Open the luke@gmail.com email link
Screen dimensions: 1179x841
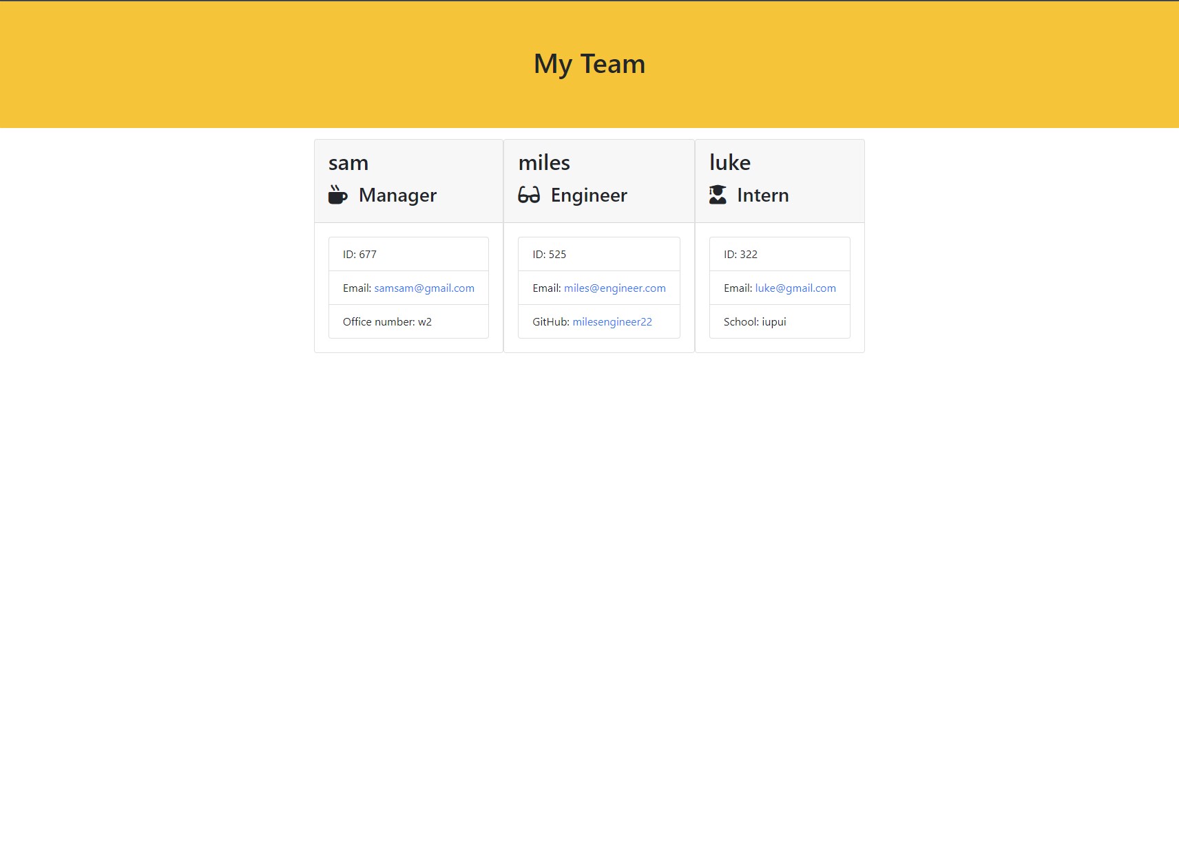795,288
